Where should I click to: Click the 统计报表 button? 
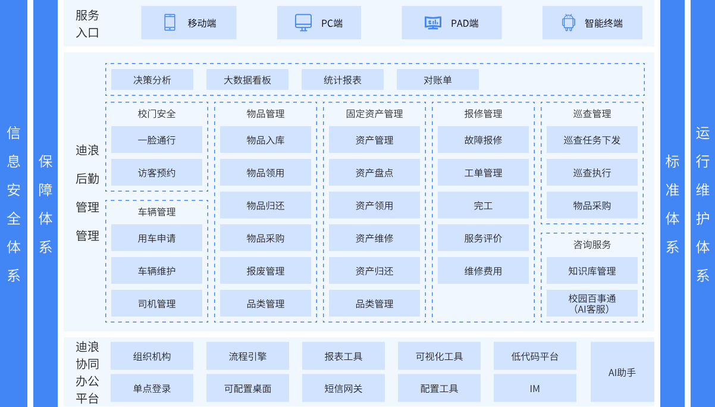(343, 80)
